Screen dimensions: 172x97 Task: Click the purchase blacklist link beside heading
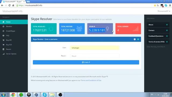[82, 19]
